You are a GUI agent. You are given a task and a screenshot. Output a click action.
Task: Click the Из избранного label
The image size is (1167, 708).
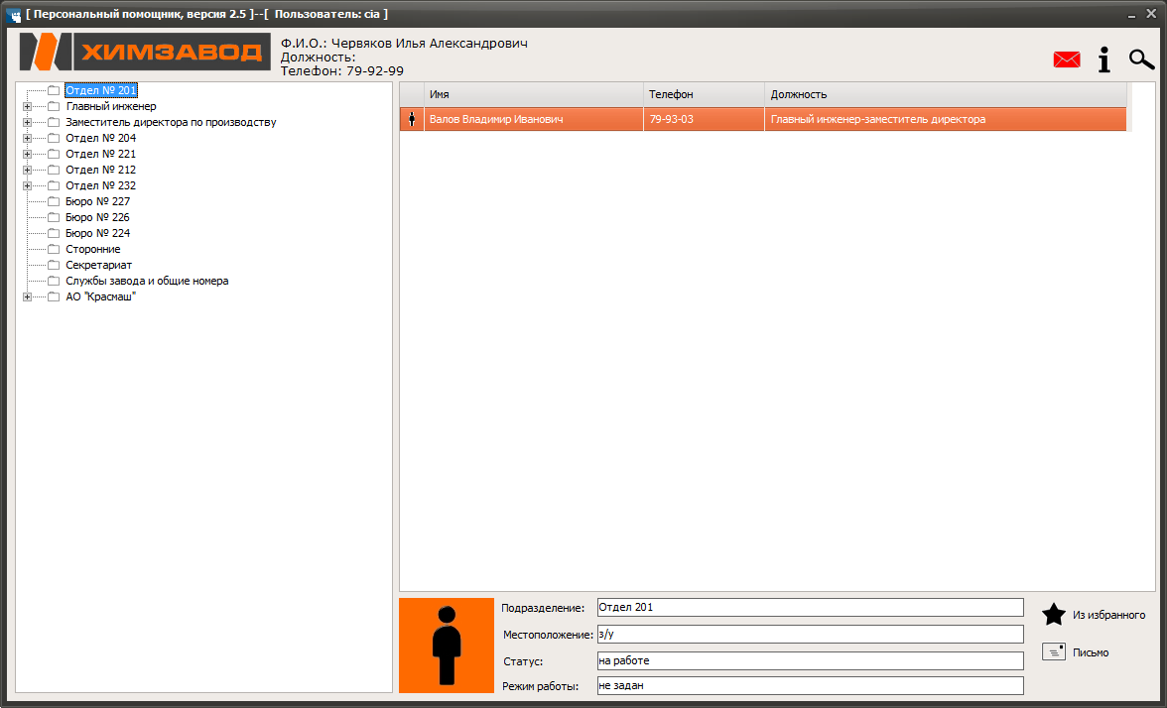pos(1109,615)
